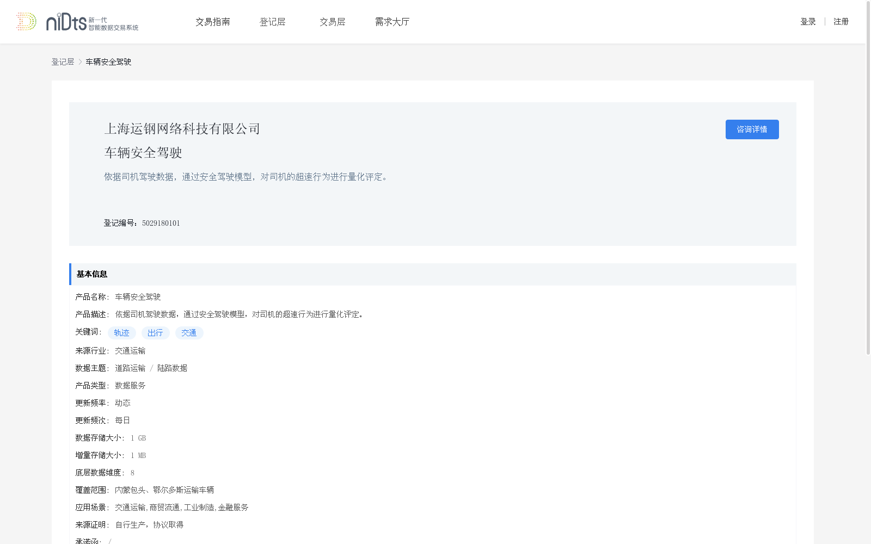Click the breadcrumb chevron separator

pos(80,62)
